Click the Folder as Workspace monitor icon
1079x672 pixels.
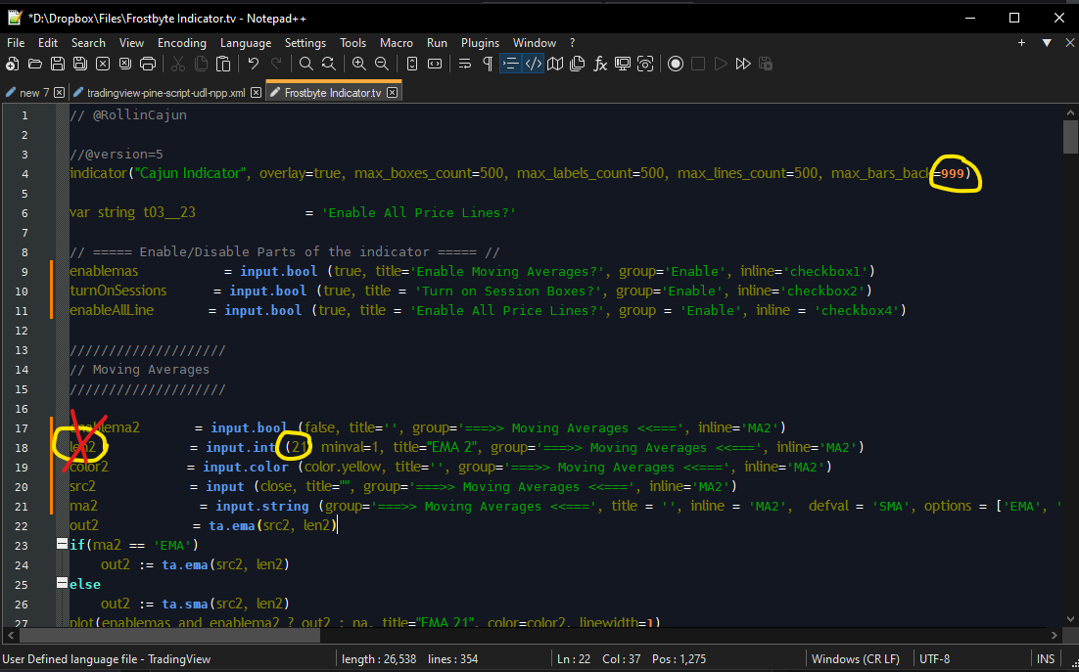click(x=623, y=64)
